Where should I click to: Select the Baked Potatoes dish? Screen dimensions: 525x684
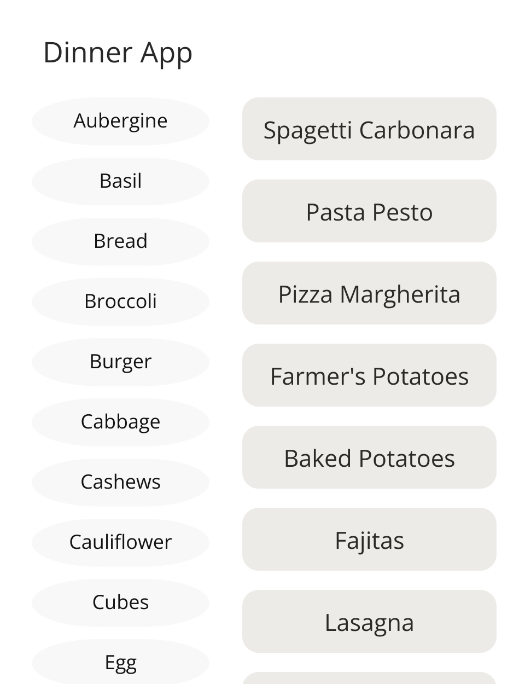click(x=369, y=457)
